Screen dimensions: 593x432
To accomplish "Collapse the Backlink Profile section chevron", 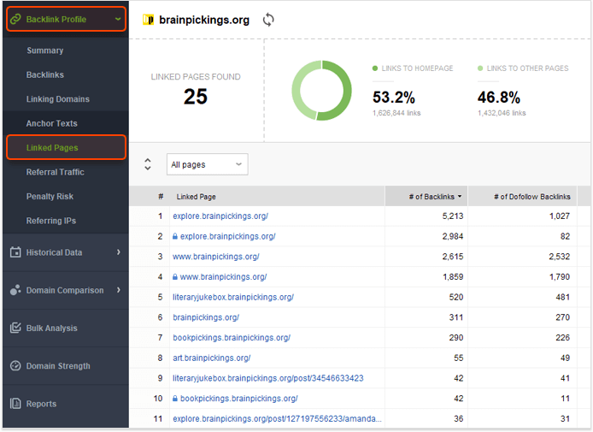I will (118, 19).
